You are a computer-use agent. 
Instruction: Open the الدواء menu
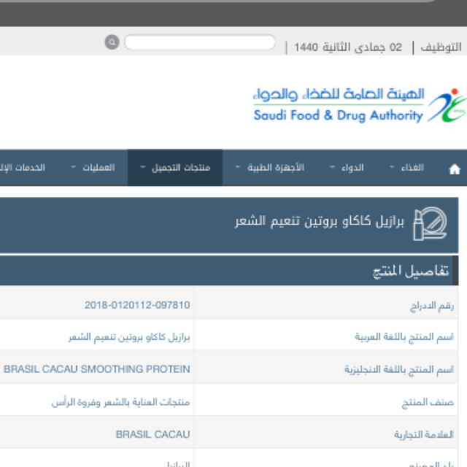point(352,168)
